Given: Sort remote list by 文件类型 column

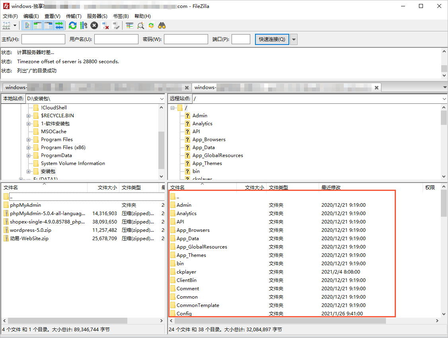Looking at the screenshot, I should (x=292, y=188).
